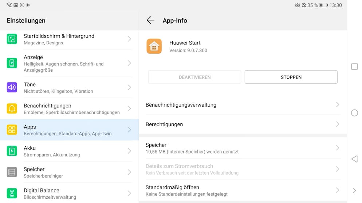Select Apps in the settings list

click(69, 130)
